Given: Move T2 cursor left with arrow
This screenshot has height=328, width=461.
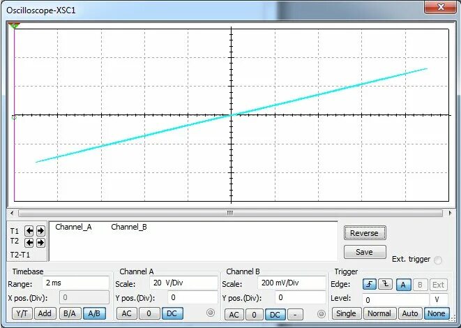Looking at the screenshot, I should point(29,243).
